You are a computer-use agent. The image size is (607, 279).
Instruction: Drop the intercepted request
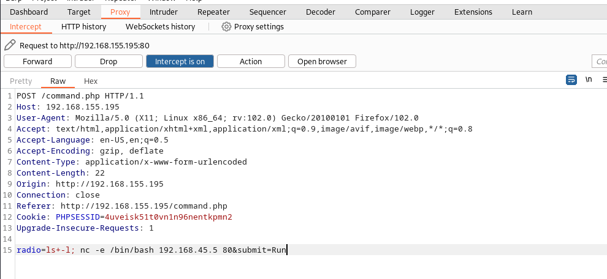pyautogui.click(x=109, y=61)
